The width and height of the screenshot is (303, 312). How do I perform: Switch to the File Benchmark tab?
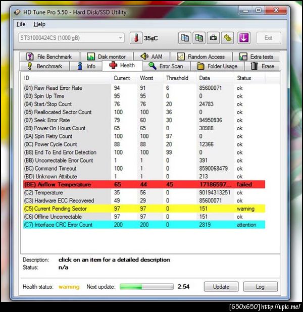coord(50,57)
